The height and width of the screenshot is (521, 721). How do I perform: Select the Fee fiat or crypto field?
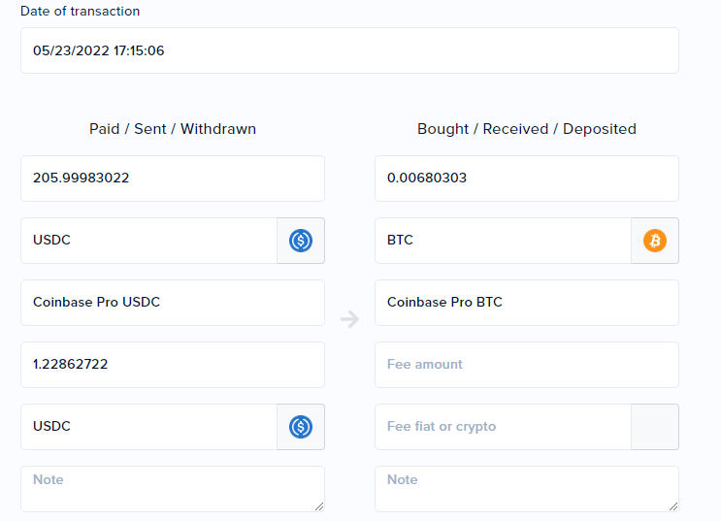[503, 427]
